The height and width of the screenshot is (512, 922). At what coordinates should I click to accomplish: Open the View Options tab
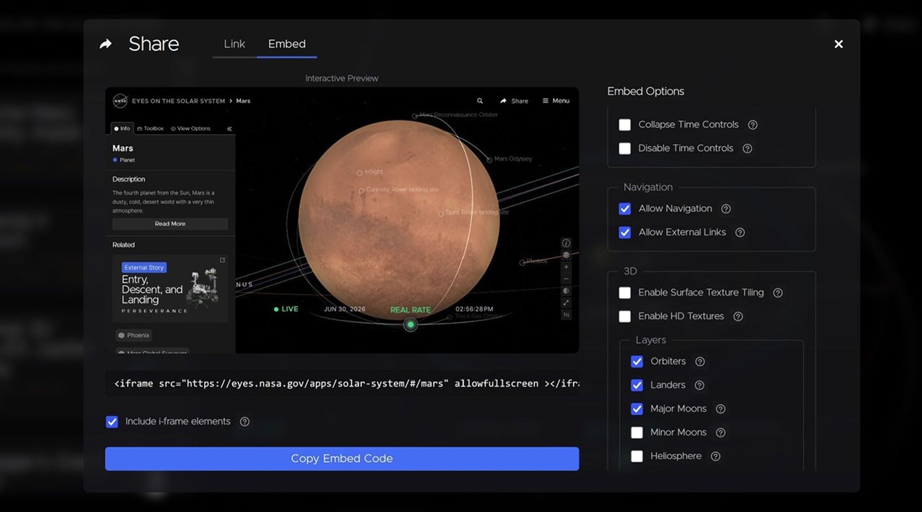click(x=191, y=129)
